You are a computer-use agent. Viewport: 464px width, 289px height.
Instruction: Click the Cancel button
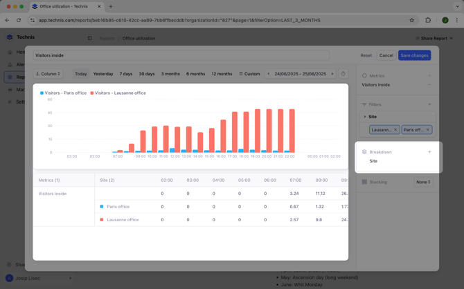coord(386,55)
